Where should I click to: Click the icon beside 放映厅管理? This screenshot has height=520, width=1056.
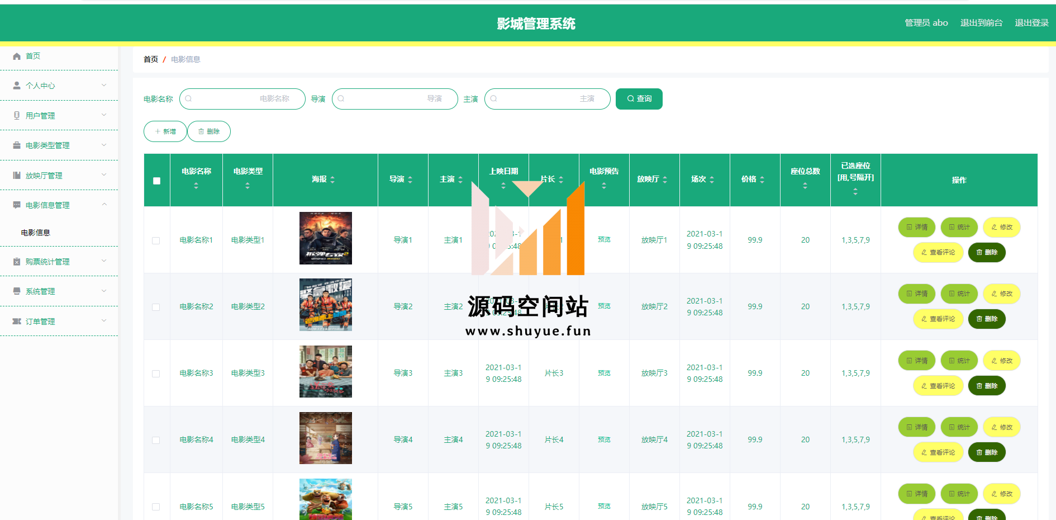pos(17,176)
